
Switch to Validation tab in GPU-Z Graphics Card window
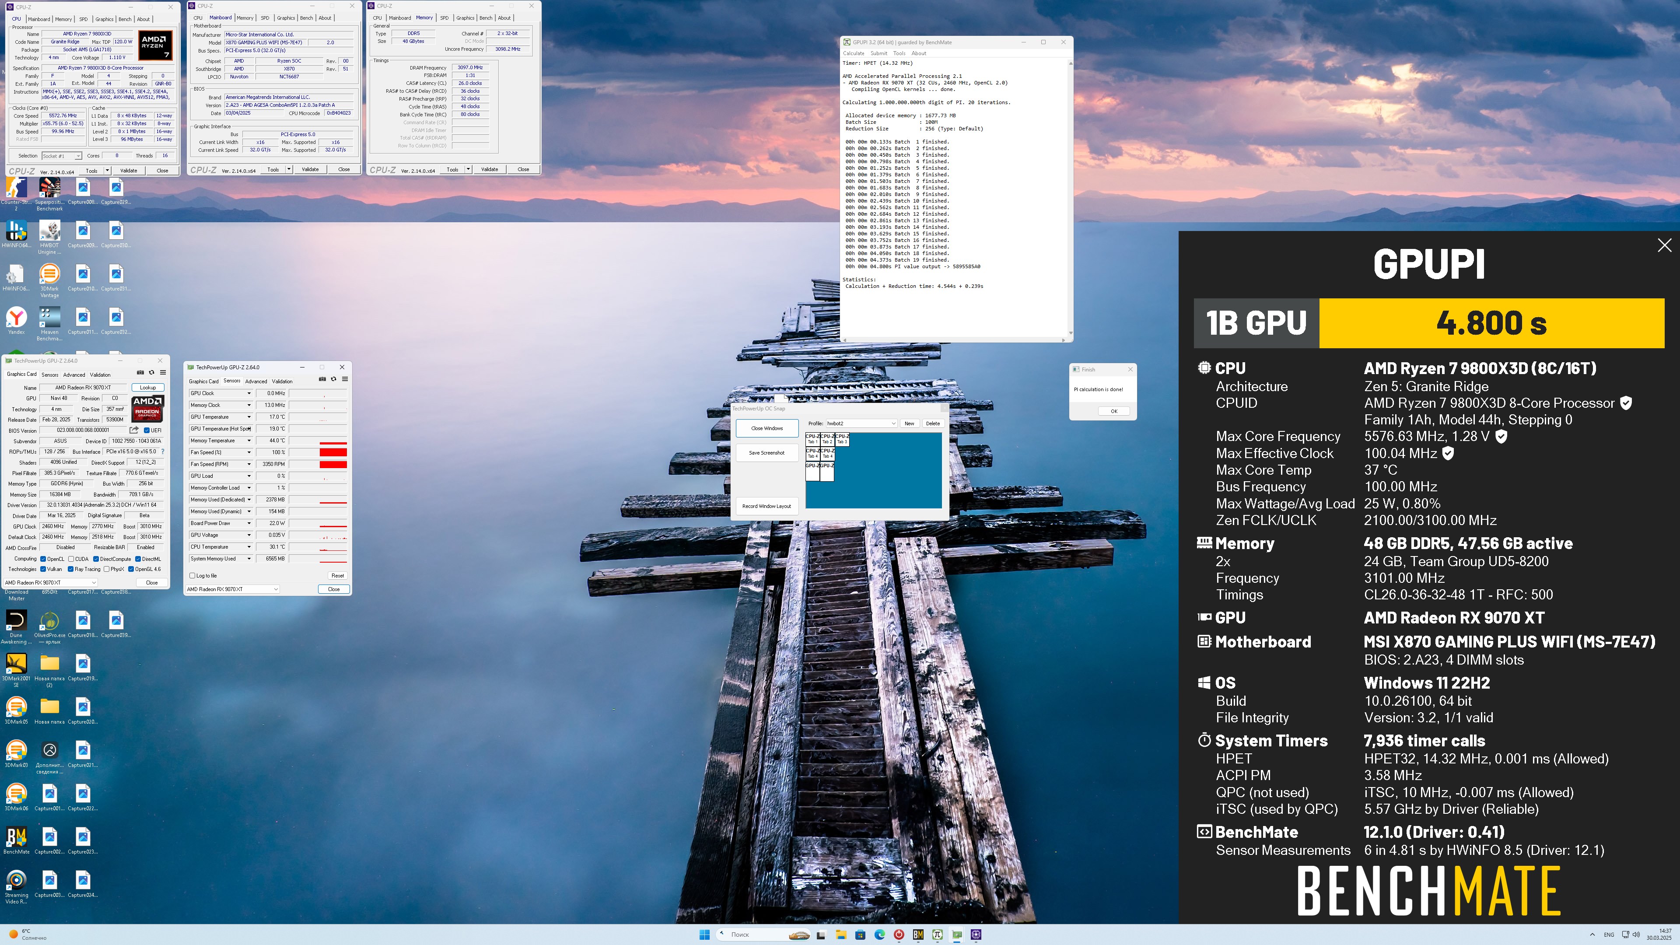pyautogui.click(x=100, y=375)
